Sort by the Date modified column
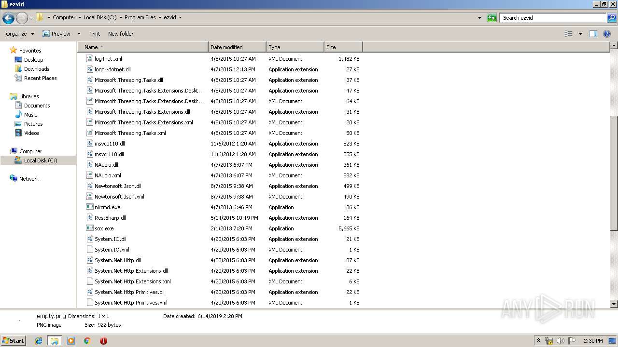Image resolution: width=618 pixels, height=347 pixels. tap(237, 47)
